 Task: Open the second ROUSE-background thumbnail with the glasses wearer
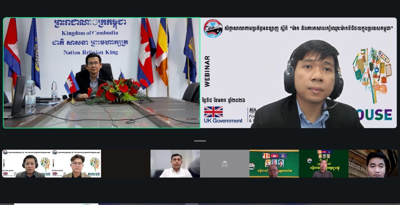[x=76, y=164]
